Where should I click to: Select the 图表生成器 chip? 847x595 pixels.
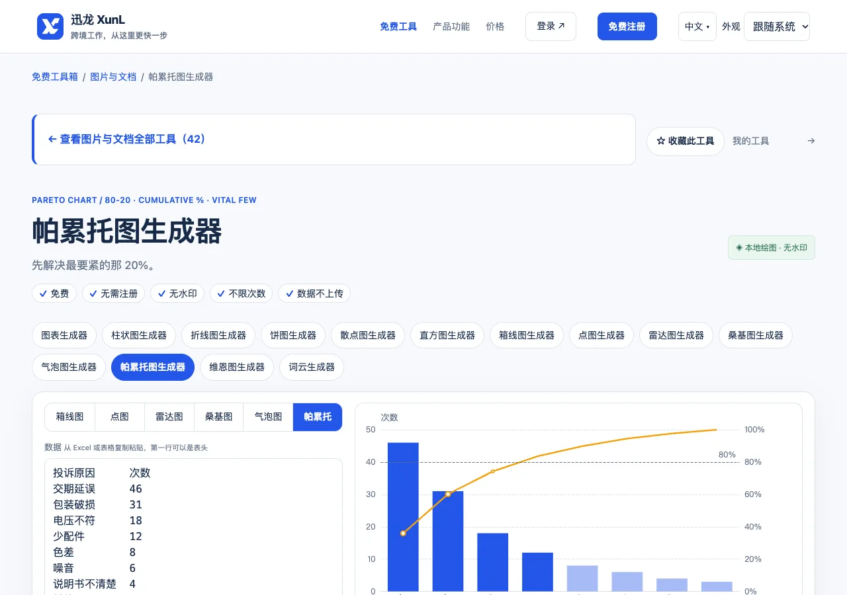pyautogui.click(x=64, y=335)
